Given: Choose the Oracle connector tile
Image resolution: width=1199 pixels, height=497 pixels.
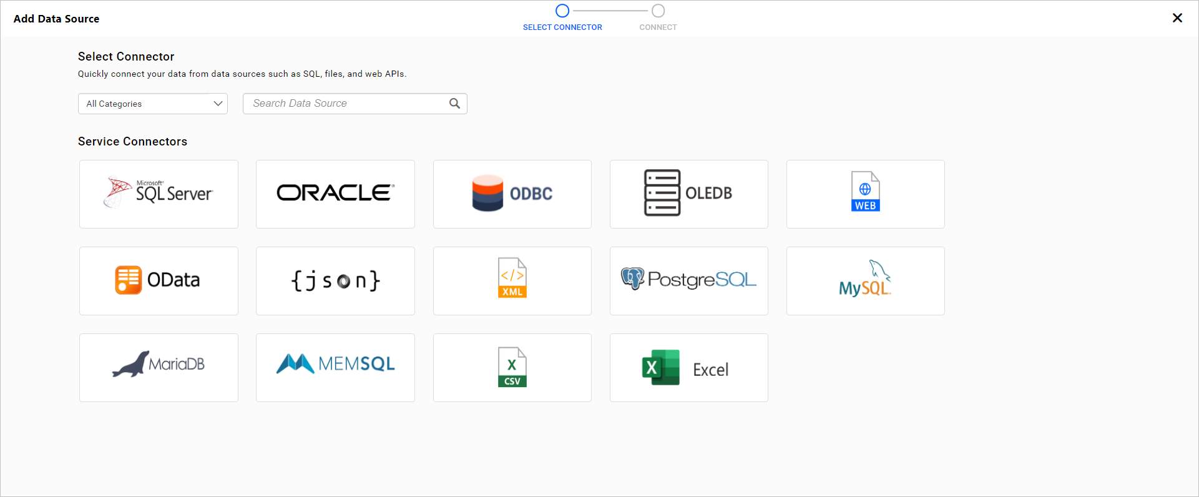Looking at the screenshot, I should tap(335, 194).
